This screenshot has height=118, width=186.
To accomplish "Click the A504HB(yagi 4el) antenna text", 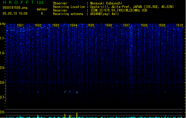I will 104,14.
